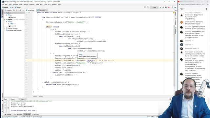Click the Build project hammer icon
Screen dimensions: 210x118
point(148,7)
